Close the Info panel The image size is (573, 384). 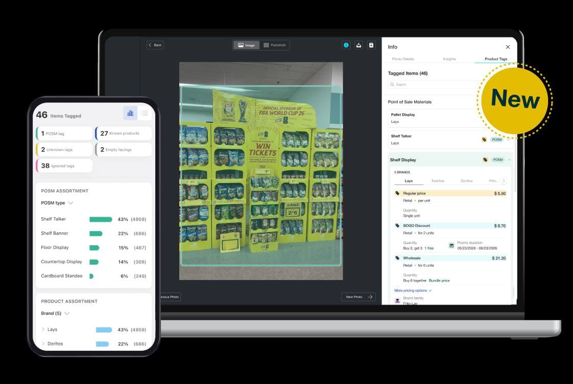[508, 47]
